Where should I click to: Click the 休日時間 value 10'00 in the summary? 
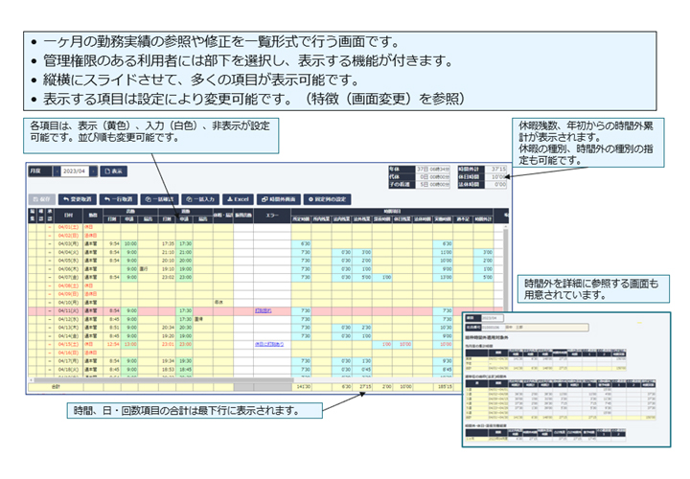click(x=495, y=177)
